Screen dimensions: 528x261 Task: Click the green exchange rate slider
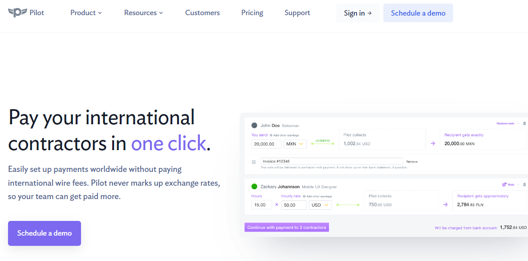click(x=323, y=144)
